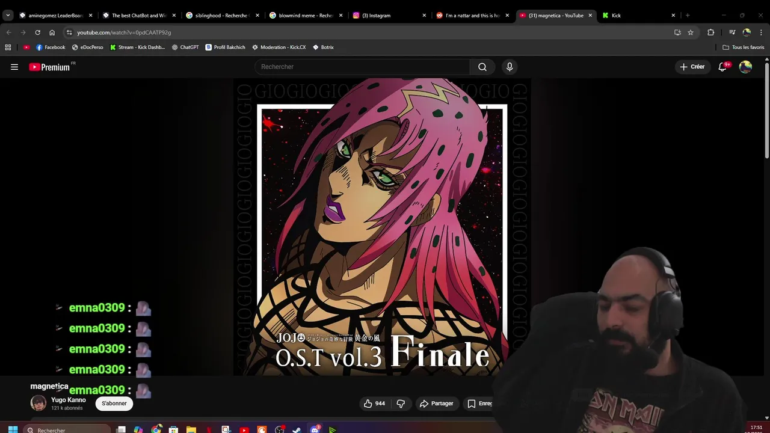This screenshot has height=433, width=770.
Task: Save video with Enregistrer button
Action: point(480,404)
